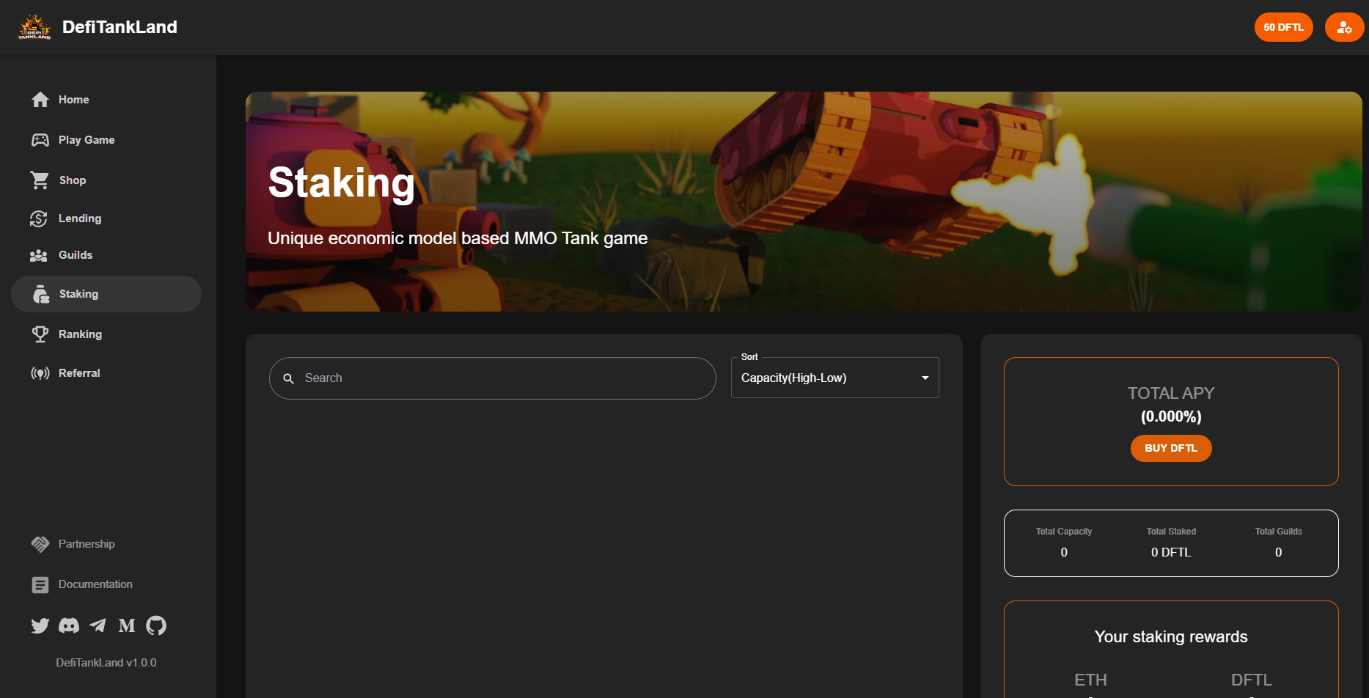Click the Lending dollar icon
1369x698 pixels.
coord(39,218)
